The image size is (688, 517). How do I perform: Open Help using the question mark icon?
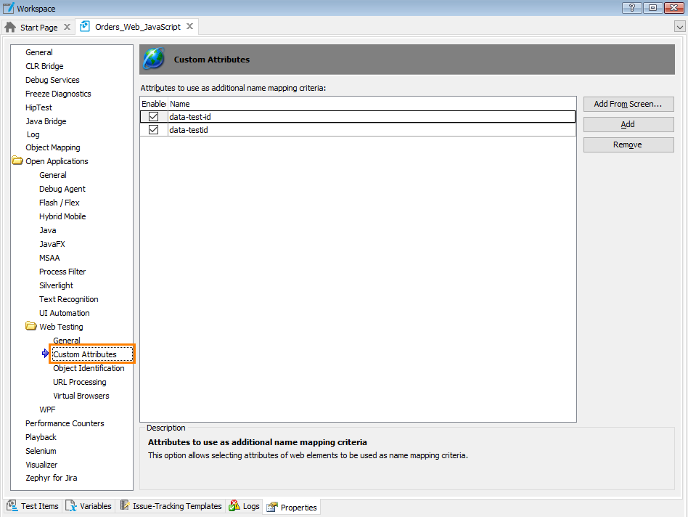tap(631, 8)
